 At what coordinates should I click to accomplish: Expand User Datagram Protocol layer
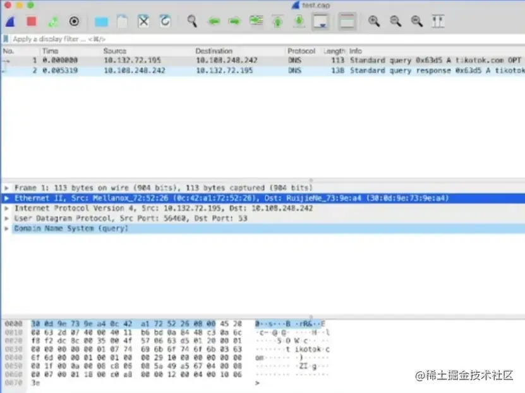tap(6, 218)
